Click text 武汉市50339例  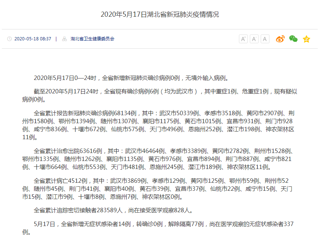click(179, 113)
